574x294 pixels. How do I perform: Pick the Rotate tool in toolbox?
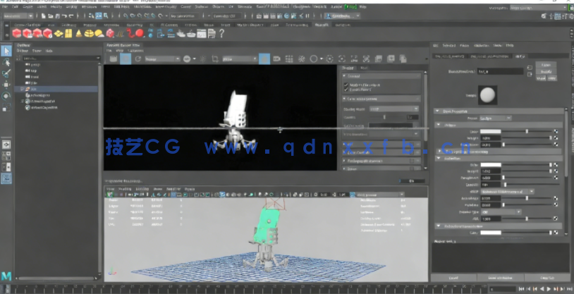pyautogui.click(x=6, y=95)
